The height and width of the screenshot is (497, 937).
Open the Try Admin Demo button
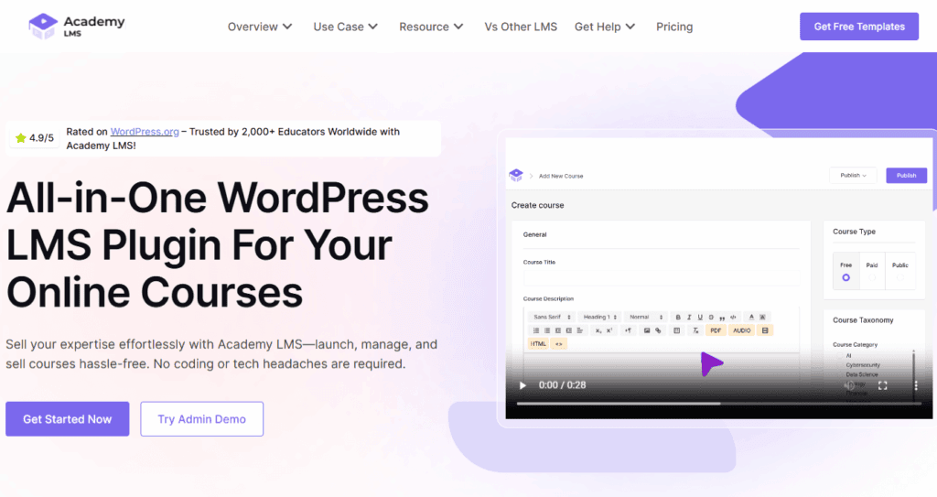(x=202, y=419)
